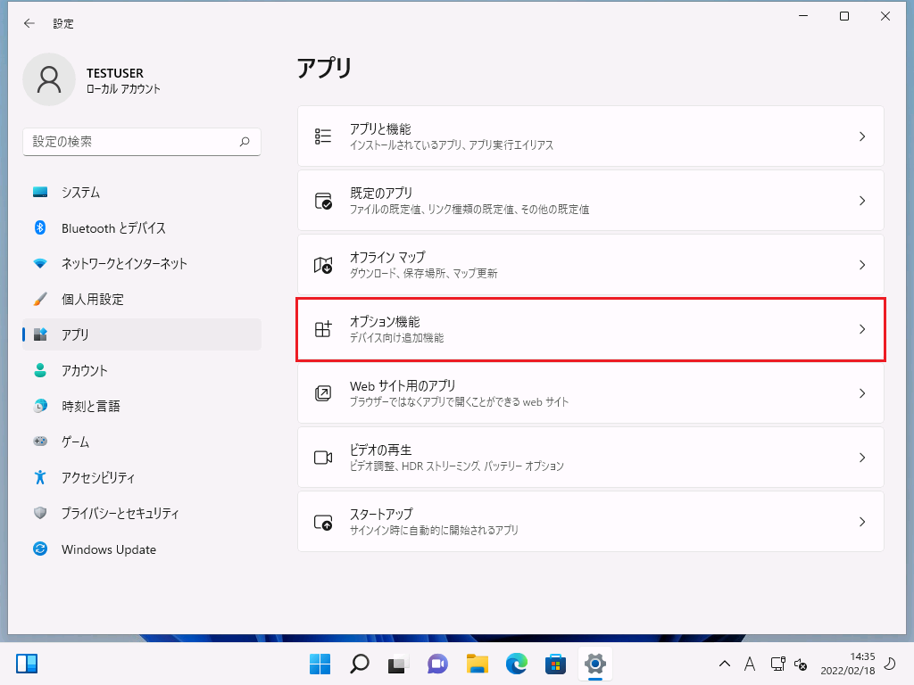Click the アクセシビリティ figure icon
Screen dimensions: 914x685
40,477
